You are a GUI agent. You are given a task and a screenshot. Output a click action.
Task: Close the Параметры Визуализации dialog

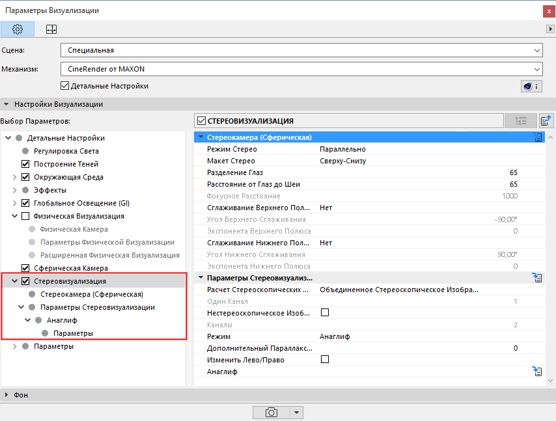pos(549,11)
